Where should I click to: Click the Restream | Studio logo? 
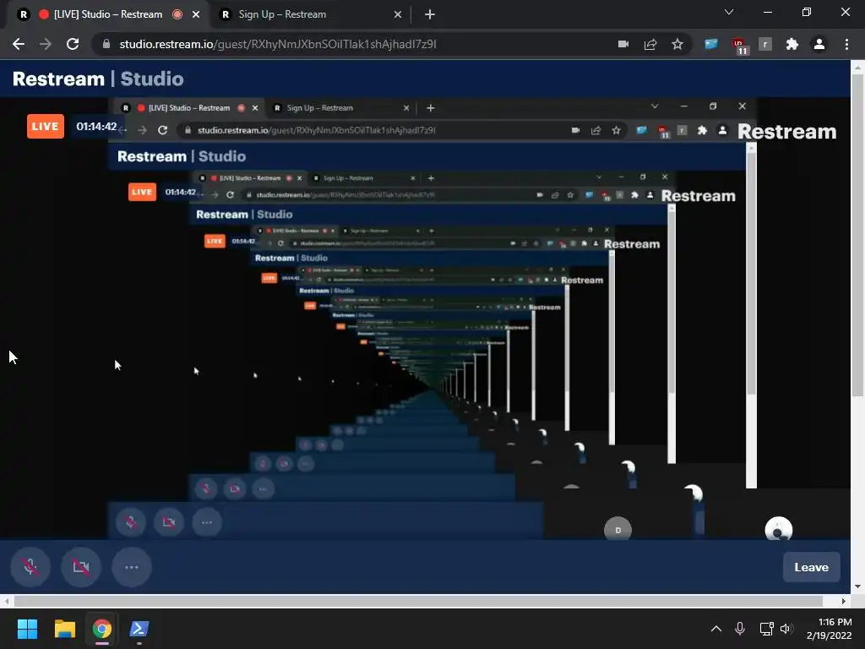tap(98, 79)
